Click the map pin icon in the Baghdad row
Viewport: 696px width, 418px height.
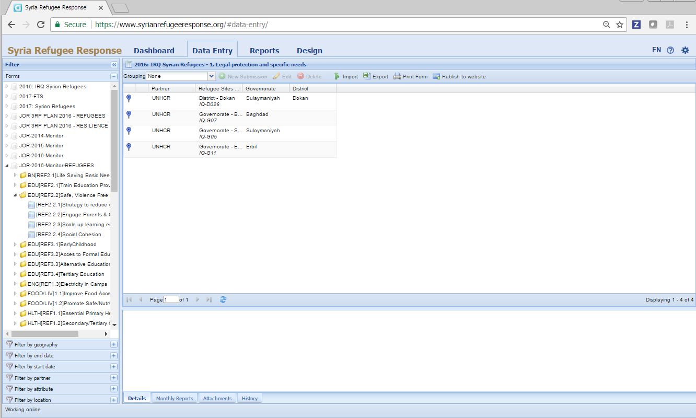point(129,114)
